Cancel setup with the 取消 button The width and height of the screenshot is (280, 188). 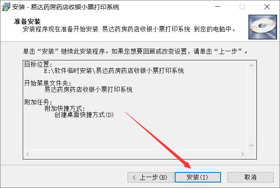click(251, 178)
